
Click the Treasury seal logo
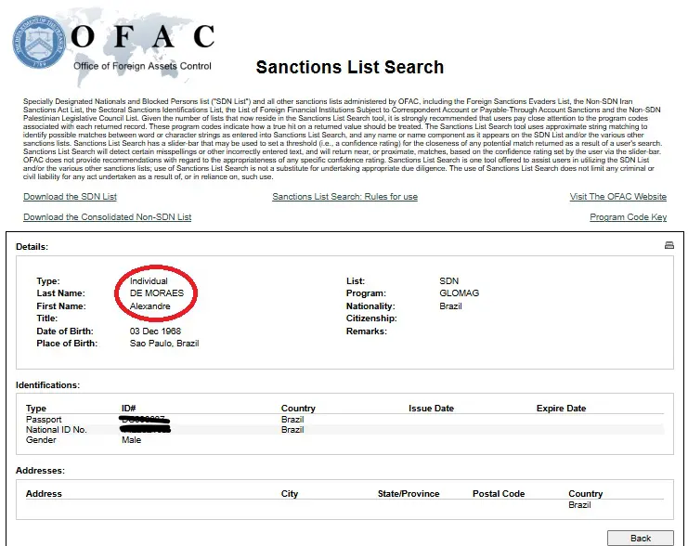tap(39, 42)
